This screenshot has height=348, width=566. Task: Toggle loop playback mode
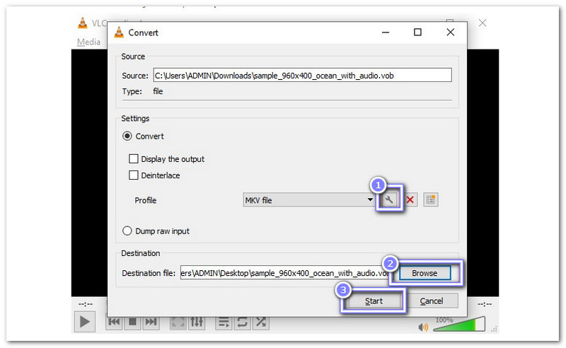pyautogui.click(x=242, y=322)
